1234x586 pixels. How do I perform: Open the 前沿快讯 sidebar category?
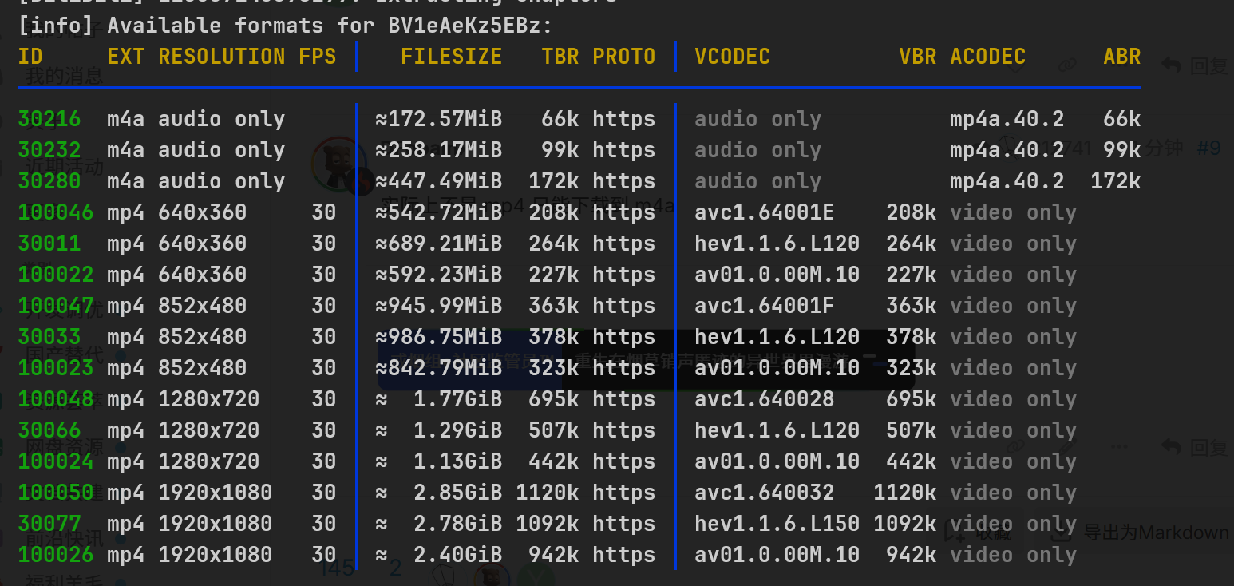64,537
